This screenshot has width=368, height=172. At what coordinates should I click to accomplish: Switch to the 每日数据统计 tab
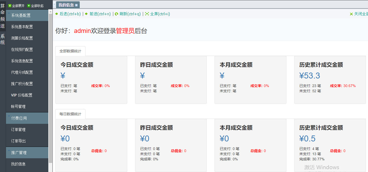(x=70, y=114)
